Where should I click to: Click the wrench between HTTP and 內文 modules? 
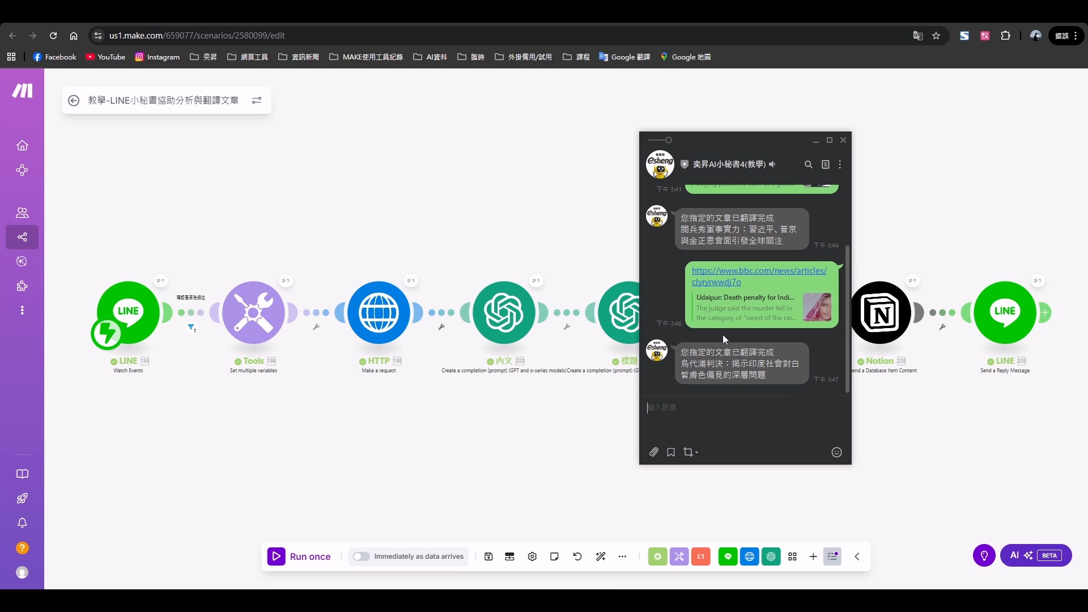441,327
